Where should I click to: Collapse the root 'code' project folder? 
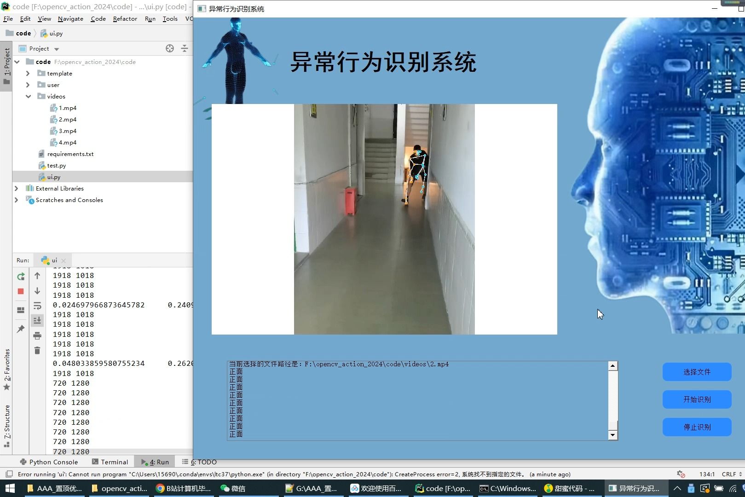tap(17, 62)
